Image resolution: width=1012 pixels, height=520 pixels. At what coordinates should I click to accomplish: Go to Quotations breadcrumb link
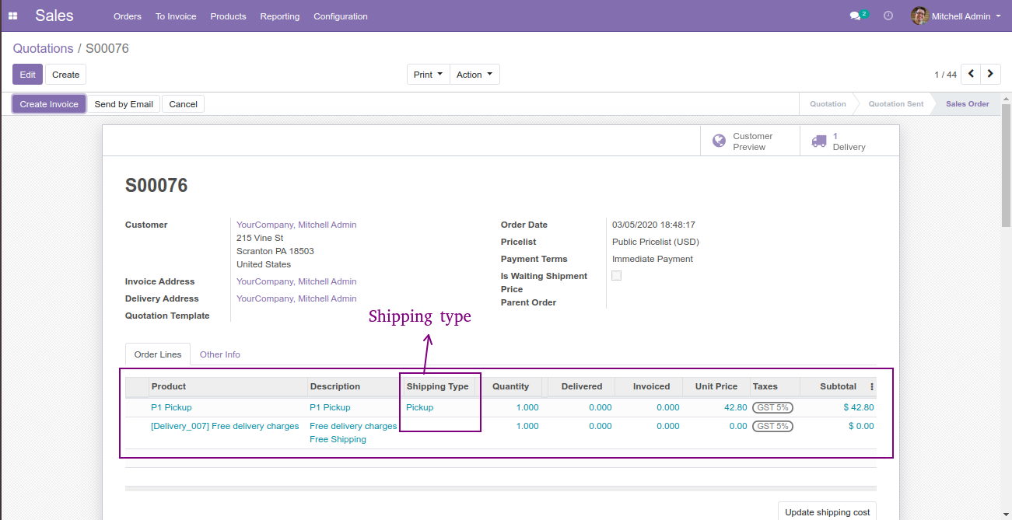pos(44,48)
